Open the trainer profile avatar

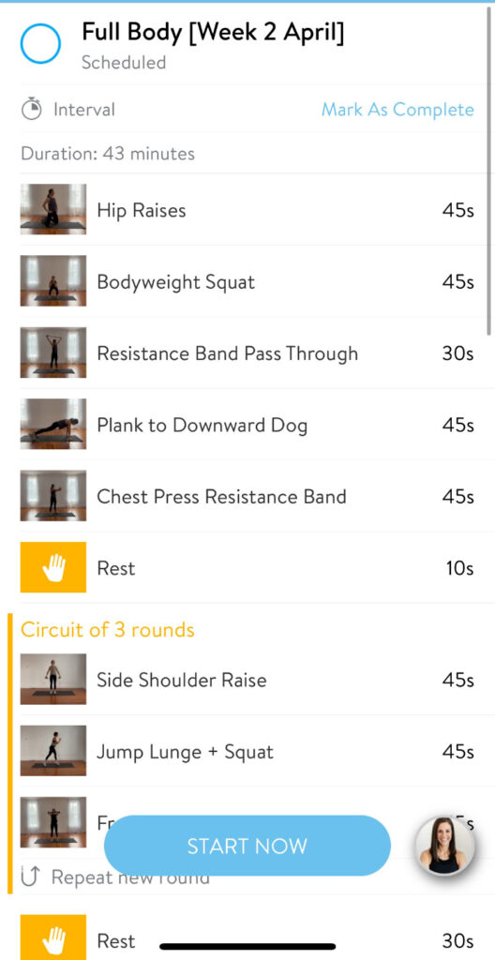[445, 846]
